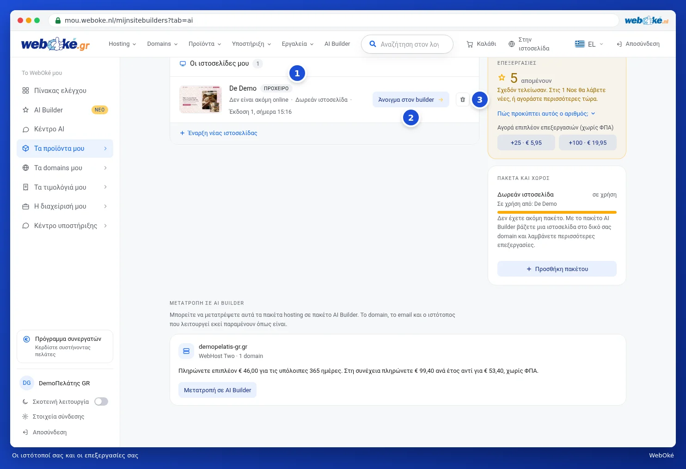The width and height of the screenshot is (686, 469).
Task: Click the logout icon in top bar
Action: [x=619, y=44]
